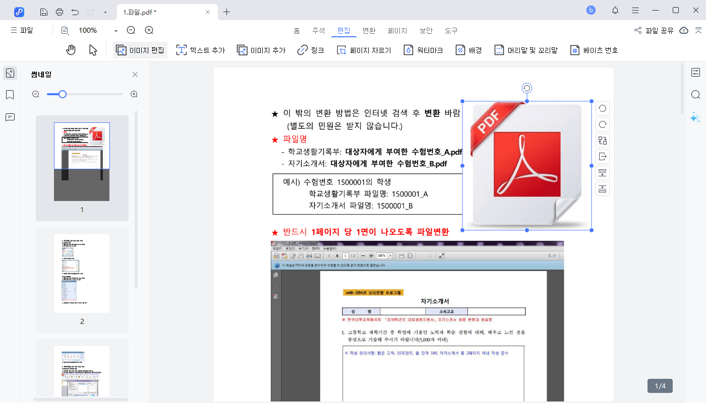The image size is (706, 403).
Task: Expand the zoom level dropdown arrow
Action: coord(116,31)
